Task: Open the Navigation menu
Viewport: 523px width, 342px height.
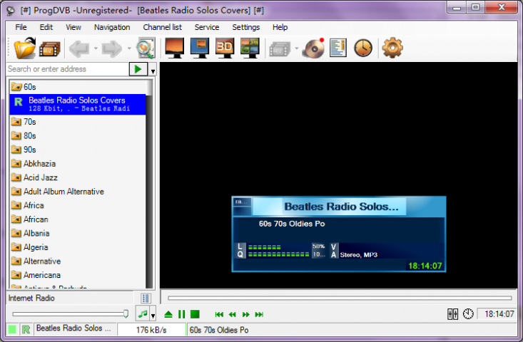Action: point(112,27)
